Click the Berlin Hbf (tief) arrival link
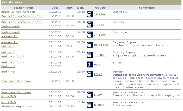Screen dimensions: 183x111 coord(13,56)
